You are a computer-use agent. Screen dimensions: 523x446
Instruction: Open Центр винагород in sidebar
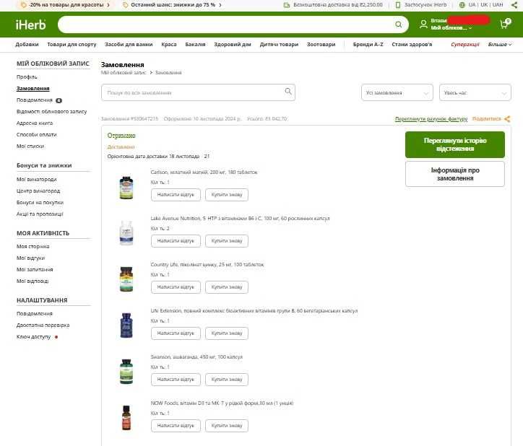click(x=38, y=191)
